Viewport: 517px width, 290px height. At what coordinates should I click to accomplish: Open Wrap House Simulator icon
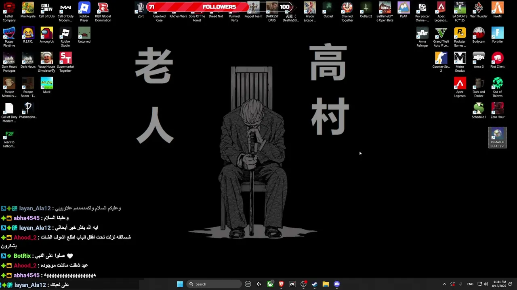tap(46, 62)
